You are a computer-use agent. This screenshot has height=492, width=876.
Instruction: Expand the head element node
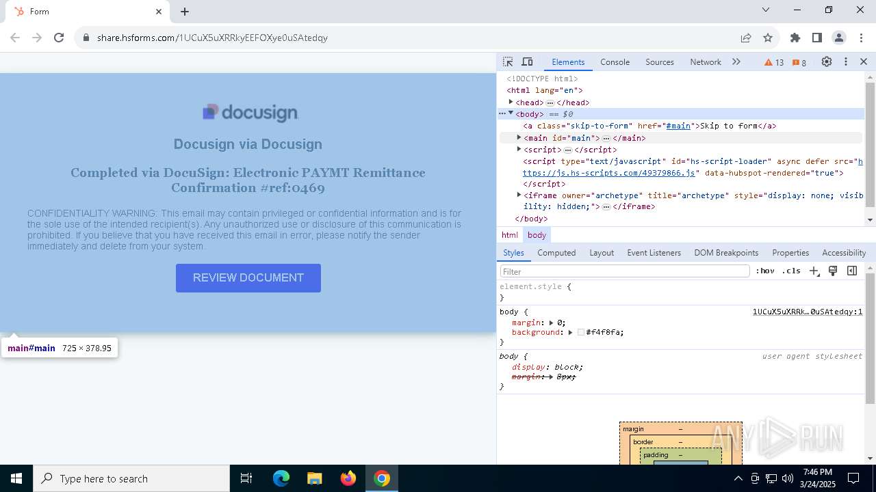[x=511, y=102]
